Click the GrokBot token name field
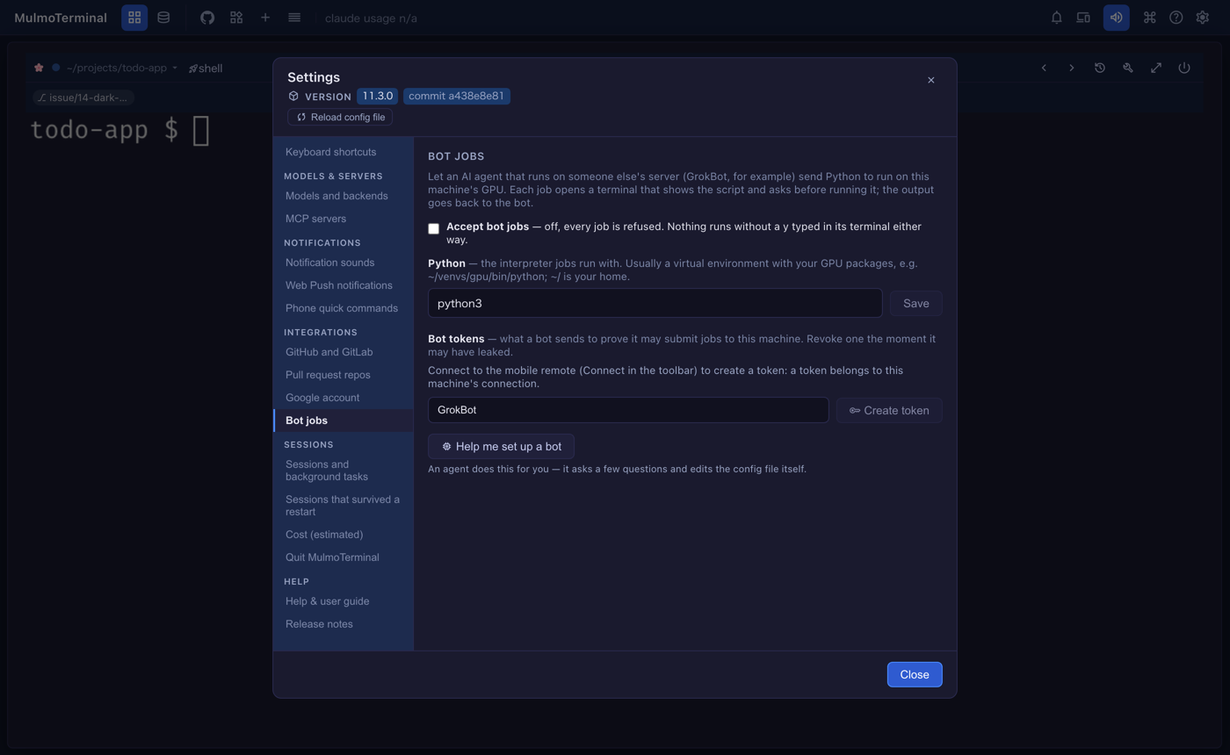The image size is (1230, 755). coord(628,410)
